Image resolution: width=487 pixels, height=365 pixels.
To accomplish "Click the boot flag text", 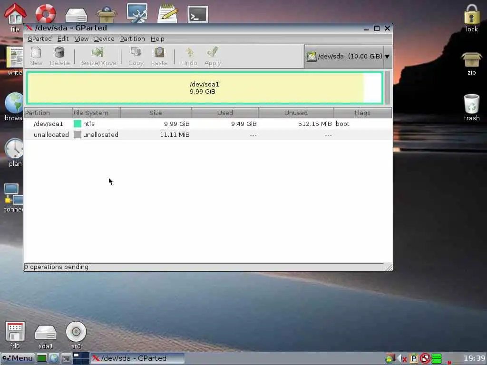I will (x=342, y=124).
